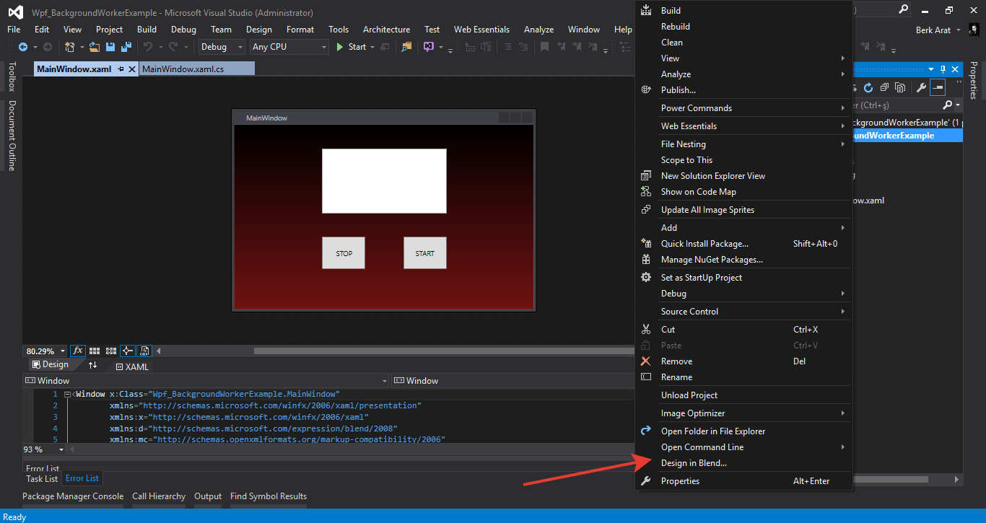Click the START button in the designer
Image resolution: width=986 pixels, height=523 pixels.
click(x=425, y=253)
